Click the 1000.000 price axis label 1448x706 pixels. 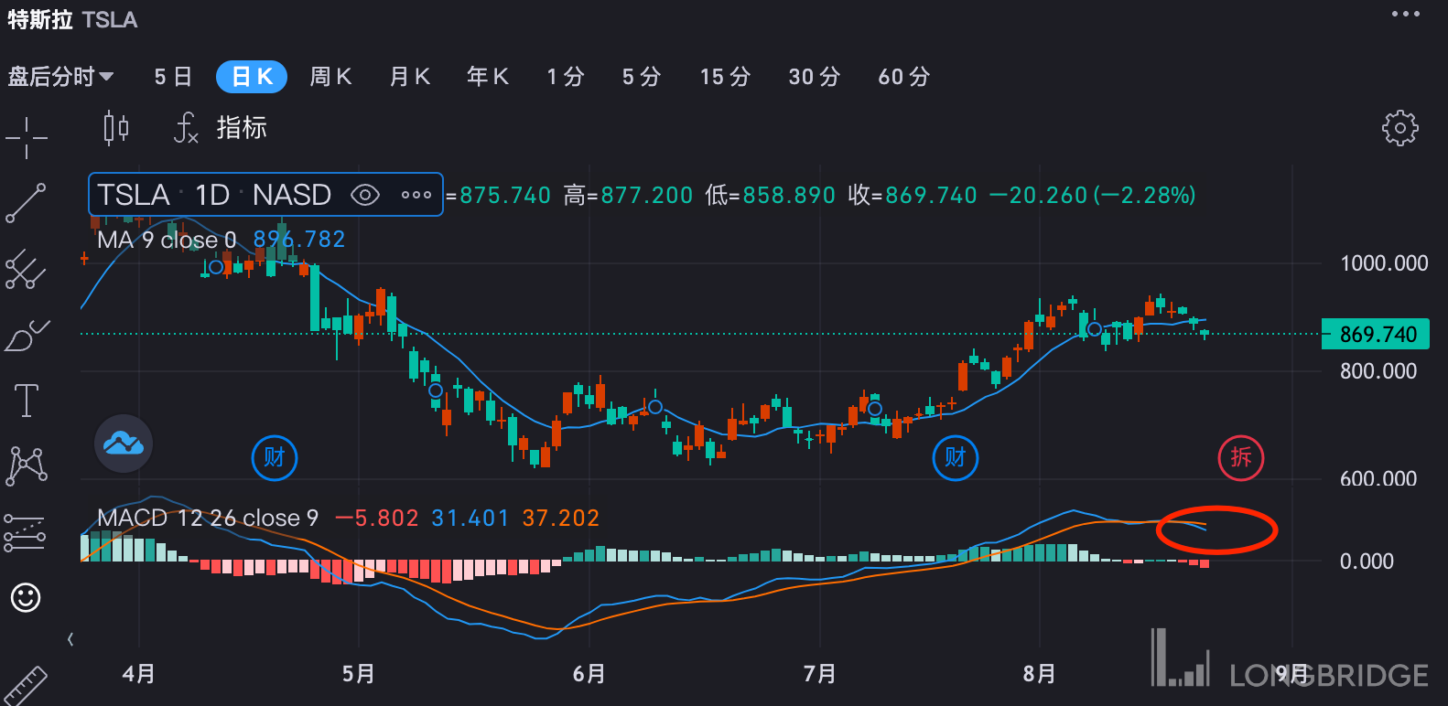(1384, 263)
